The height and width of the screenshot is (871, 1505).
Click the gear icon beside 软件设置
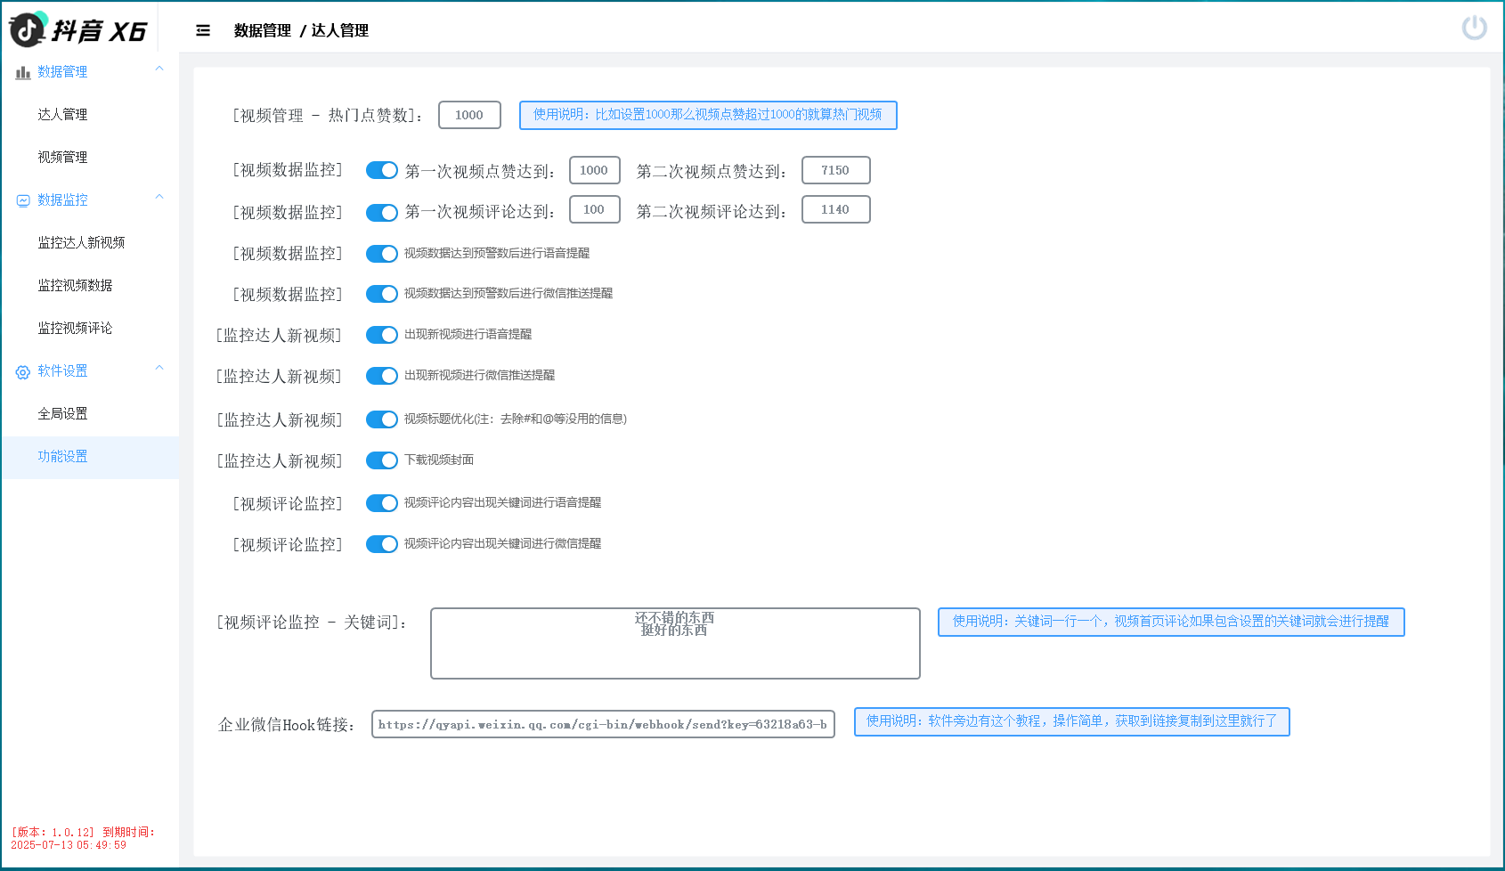coord(23,371)
